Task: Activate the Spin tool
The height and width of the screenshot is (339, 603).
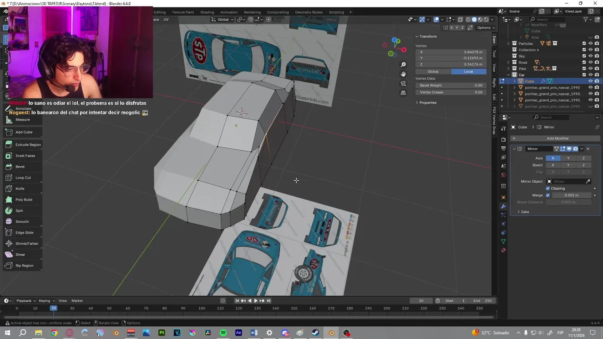Action: click(x=23, y=210)
